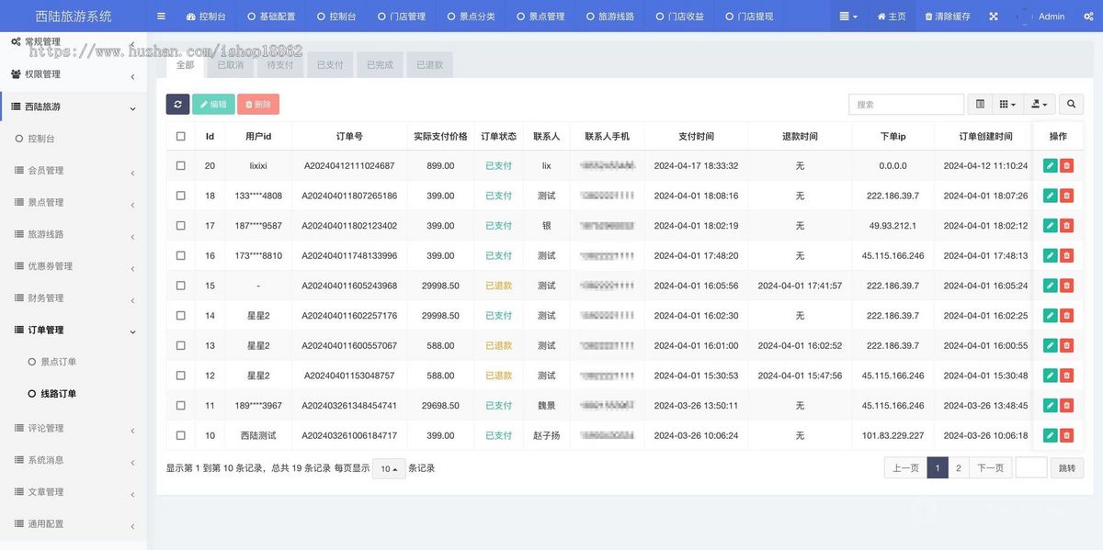Click the red delete icon for order 18
The height and width of the screenshot is (550, 1103).
click(x=1066, y=195)
